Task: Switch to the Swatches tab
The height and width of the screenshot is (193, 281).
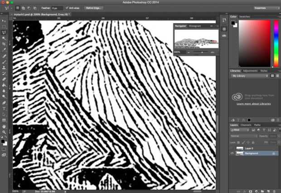Action: (x=244, y=17)
